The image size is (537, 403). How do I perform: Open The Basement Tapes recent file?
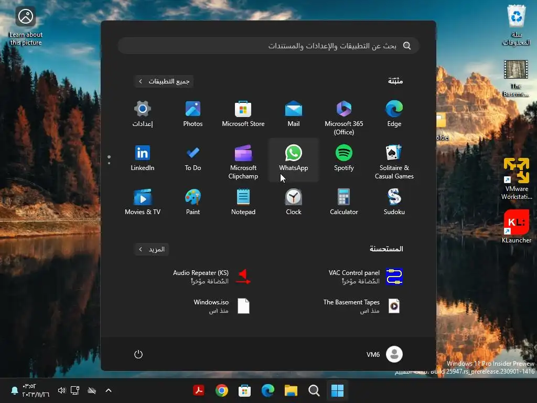pos(362,306)
